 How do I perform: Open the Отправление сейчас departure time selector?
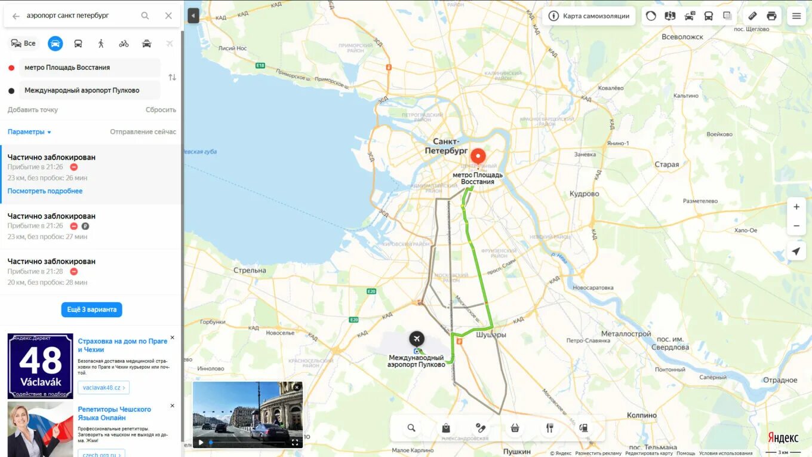point(143,132)
